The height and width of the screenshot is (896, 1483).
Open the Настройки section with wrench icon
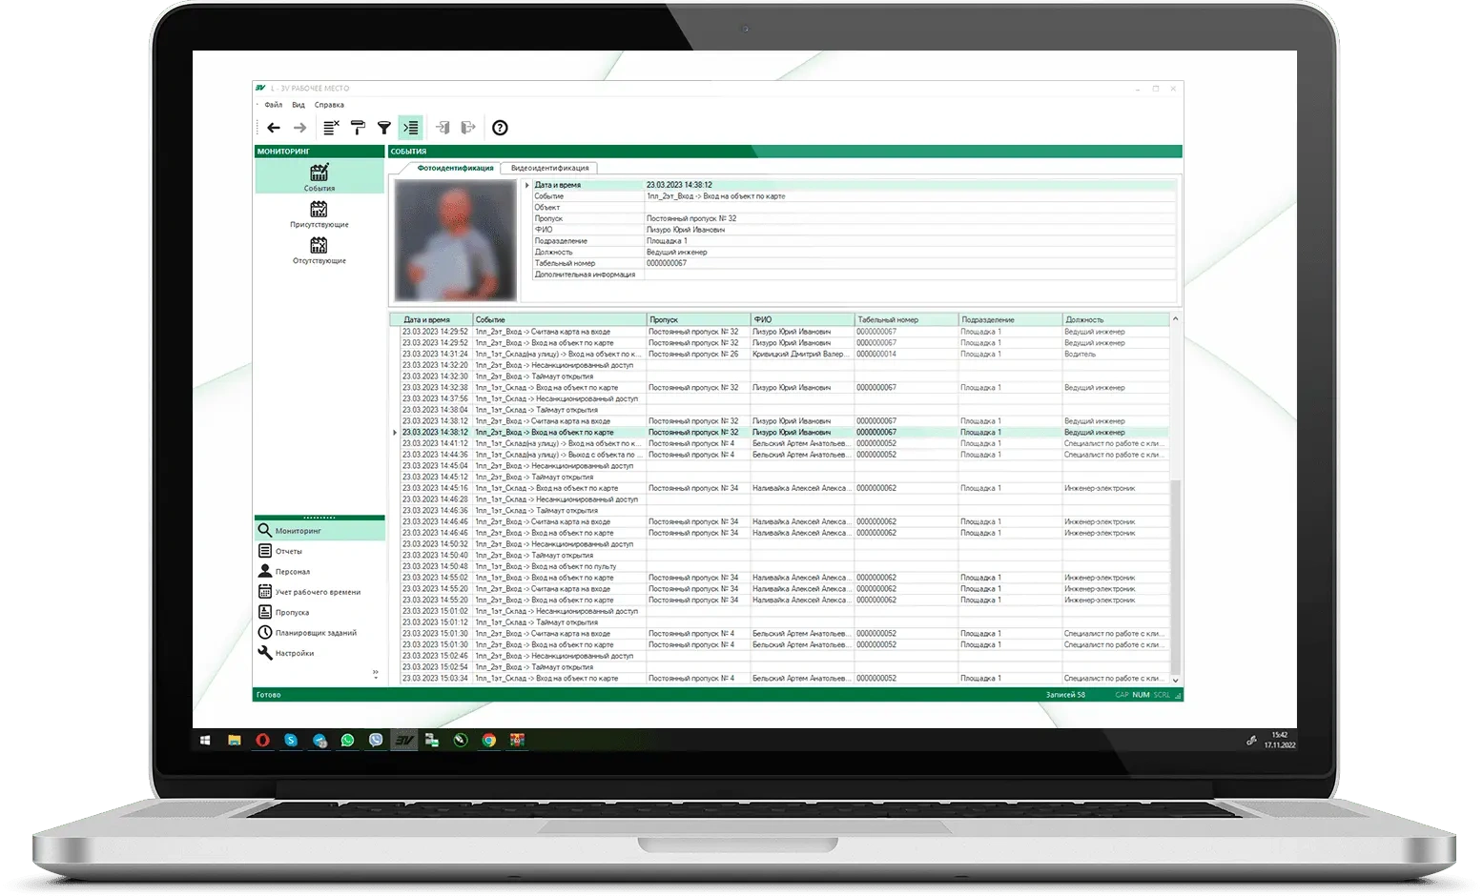294,653
